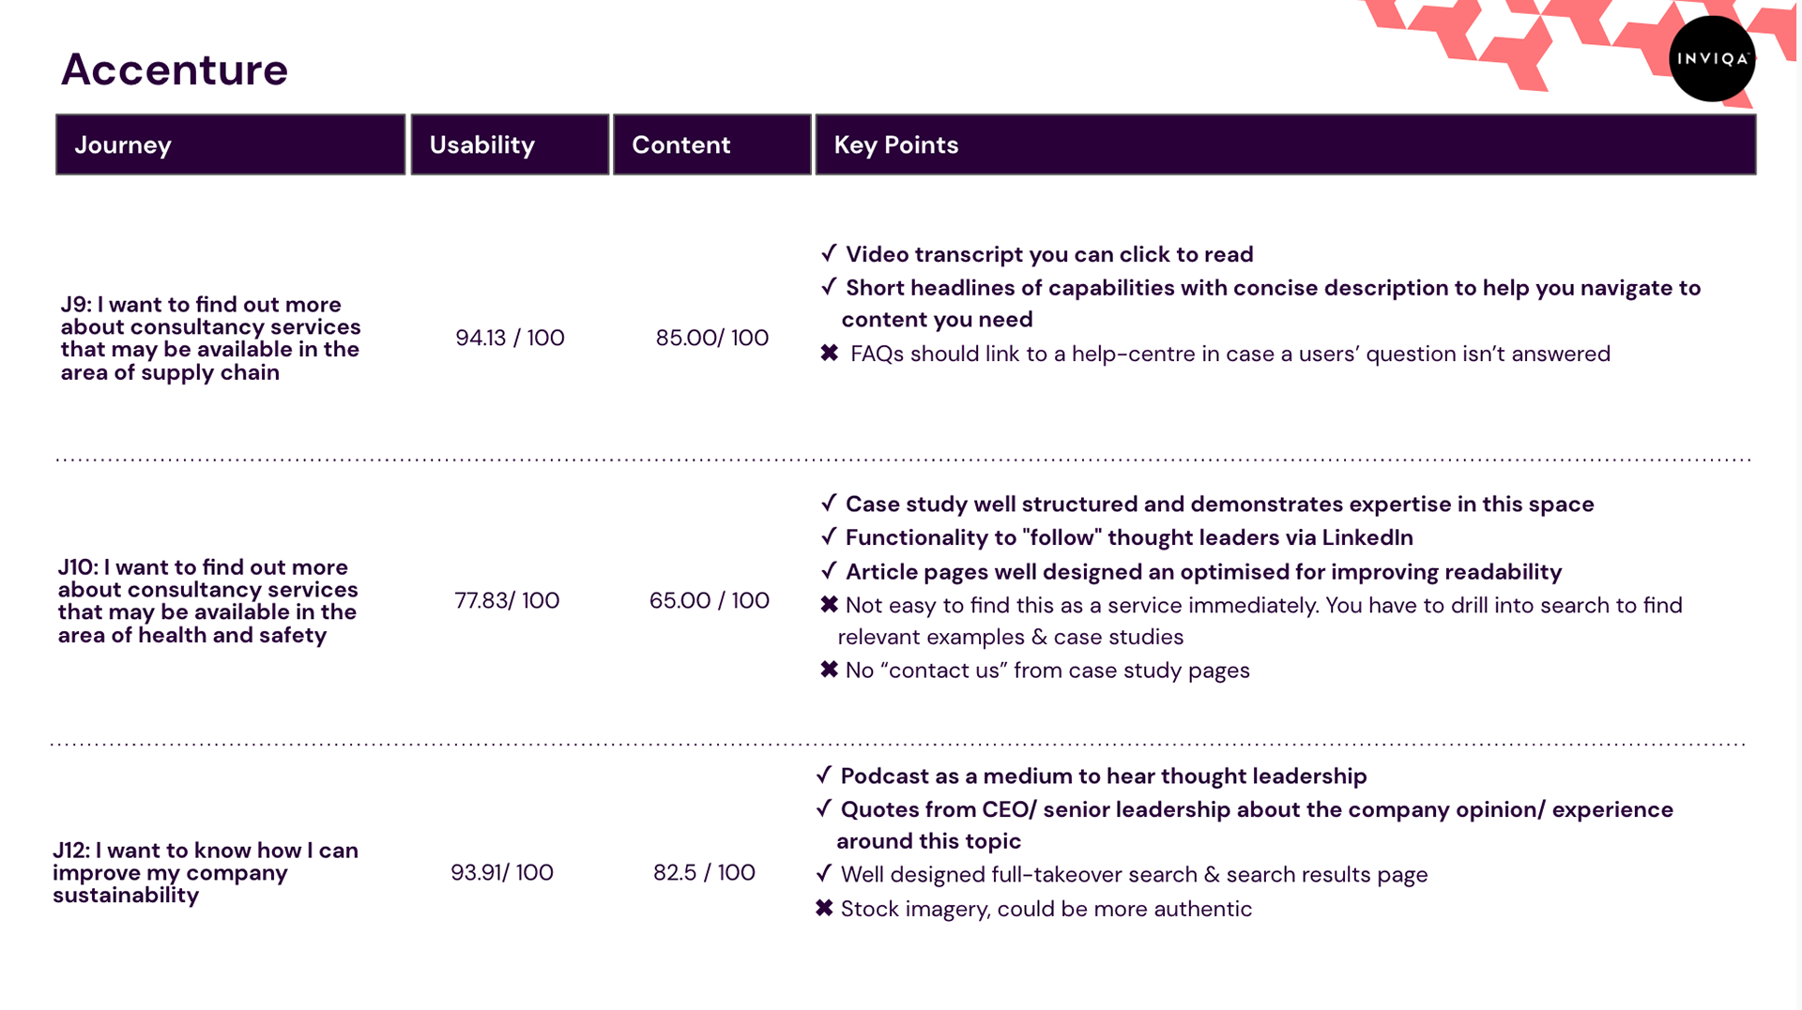Click the checkmark beside Case study point
This screenshot has width=1802, height=1010.
pyautogui.click(x=829, y=503)
